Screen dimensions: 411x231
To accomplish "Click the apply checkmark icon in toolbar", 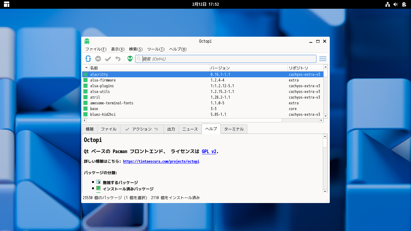I will pos(108,59).
